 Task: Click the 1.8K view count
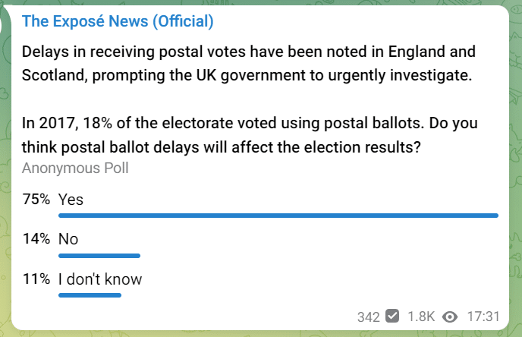pos(421,317)
